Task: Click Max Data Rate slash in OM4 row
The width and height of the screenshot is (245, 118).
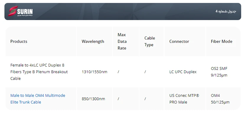Action: (x=118, y=99)
